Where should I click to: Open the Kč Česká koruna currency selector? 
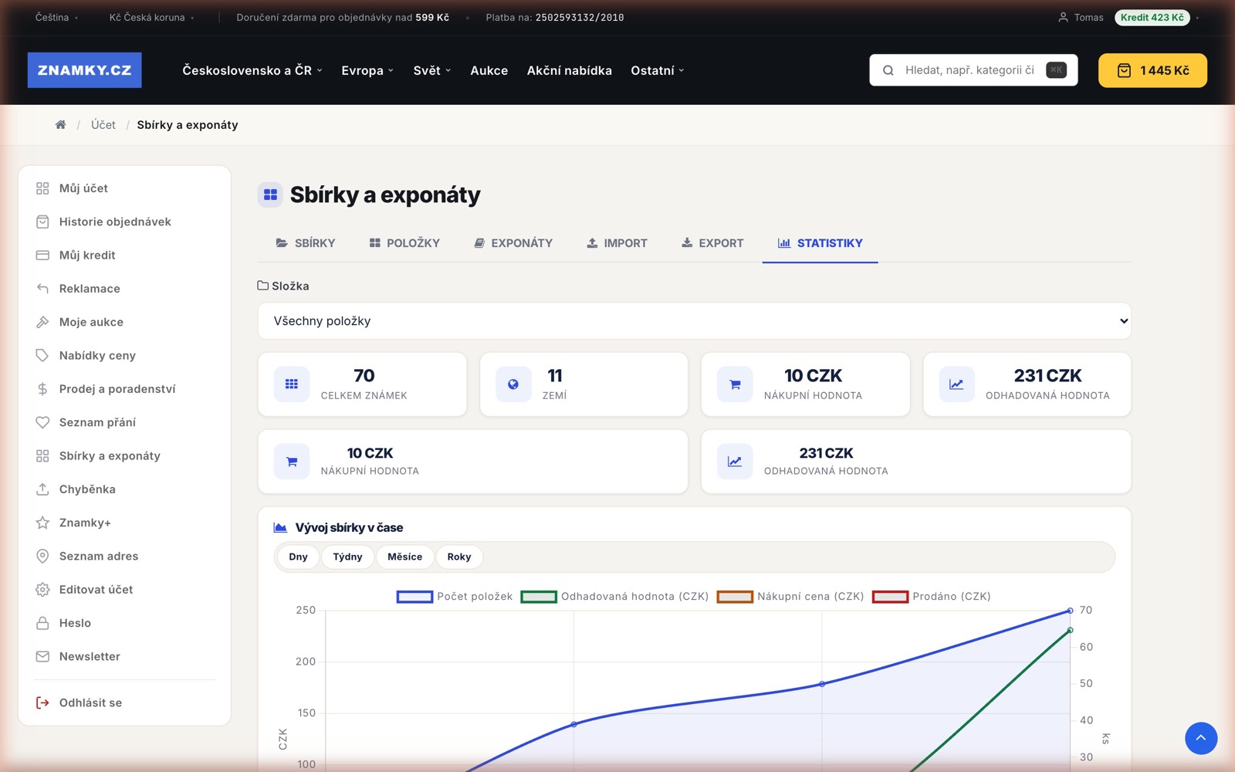pyautogui.click(x=151, y=17)
